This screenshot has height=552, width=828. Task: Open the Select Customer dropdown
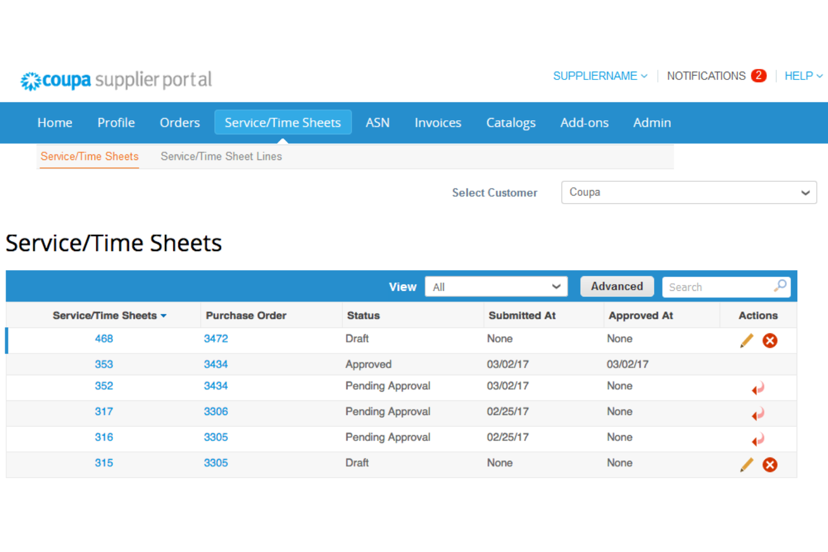coord(689,192)
